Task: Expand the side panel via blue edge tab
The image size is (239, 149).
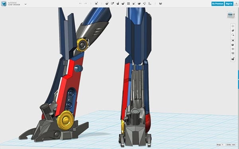Action: [238, 80]
